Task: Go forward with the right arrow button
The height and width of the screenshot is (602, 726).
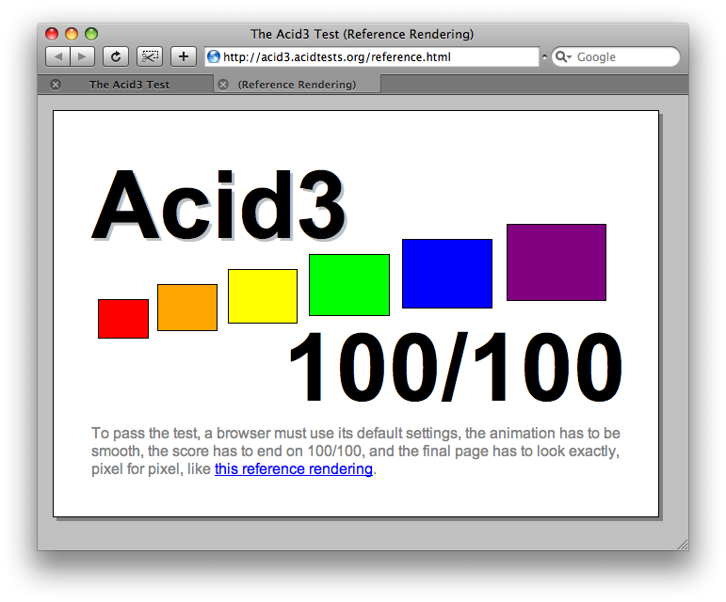Action: pos(83,56)
